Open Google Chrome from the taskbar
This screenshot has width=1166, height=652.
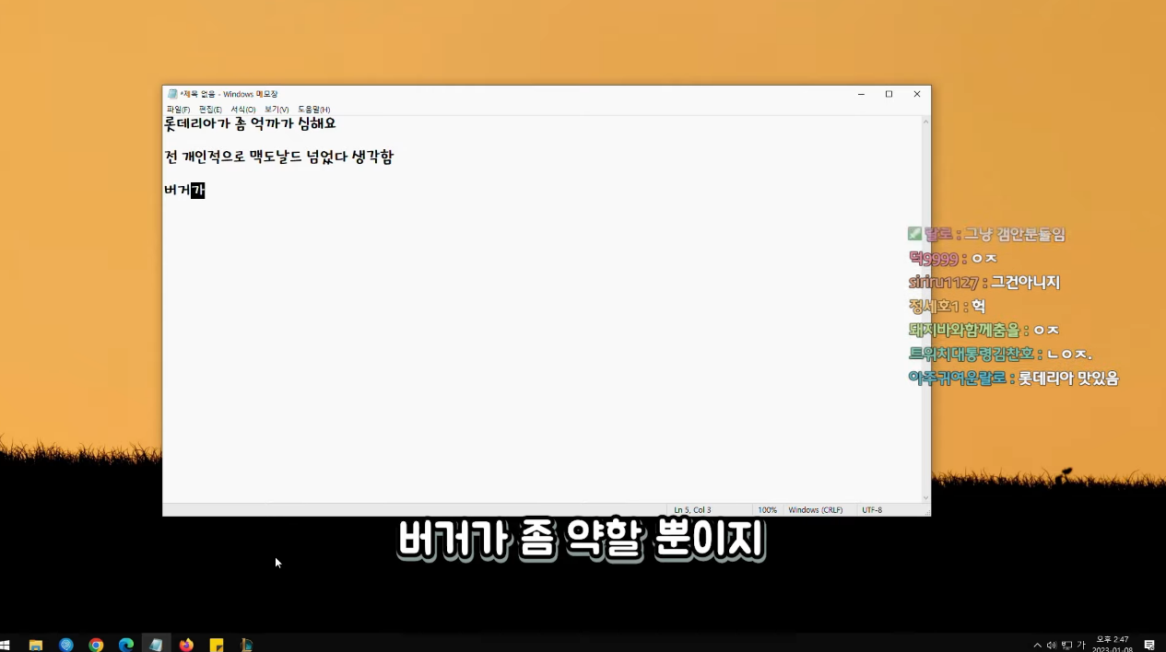[x=96, y=644]
